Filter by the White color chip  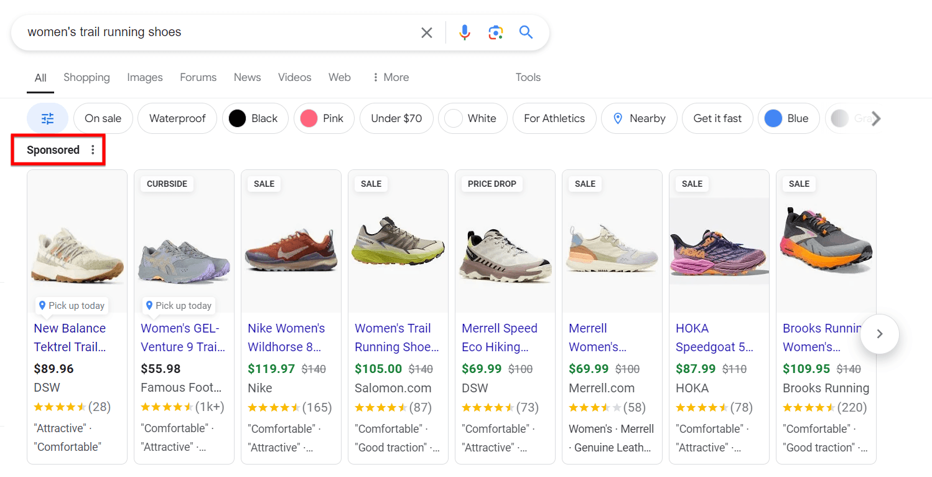[473, 118]
